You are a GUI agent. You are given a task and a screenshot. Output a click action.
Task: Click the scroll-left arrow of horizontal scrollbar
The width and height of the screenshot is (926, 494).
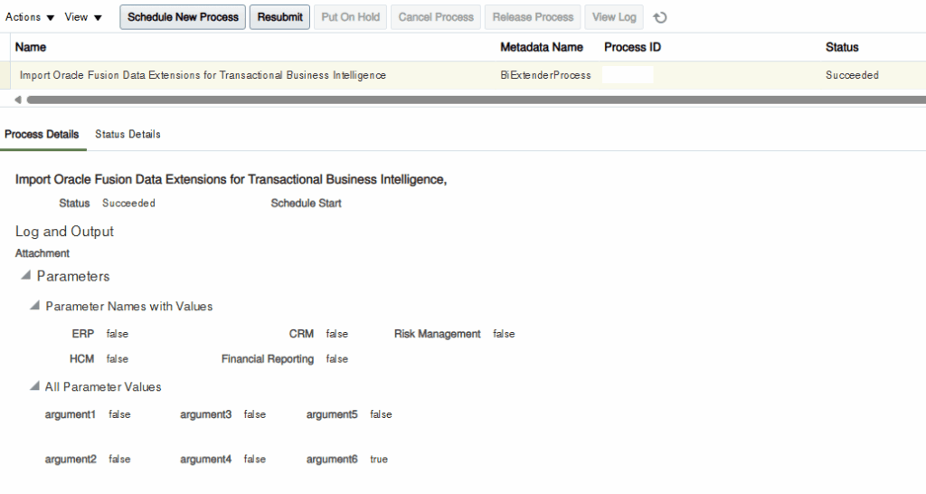[x=18, y=100]
